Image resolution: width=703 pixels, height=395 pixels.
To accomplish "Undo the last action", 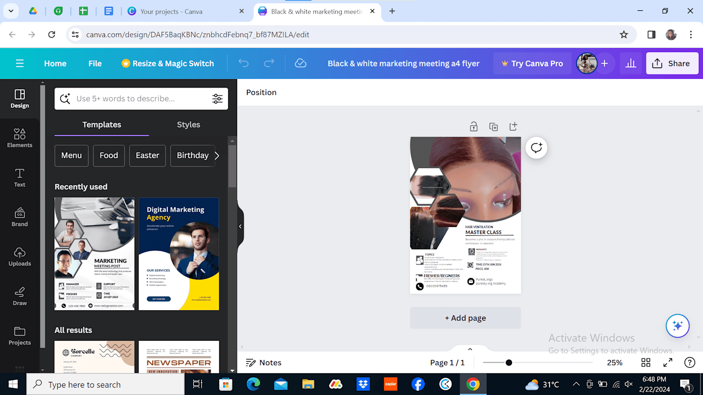I will pyautogui.click(x=243, y=63).
